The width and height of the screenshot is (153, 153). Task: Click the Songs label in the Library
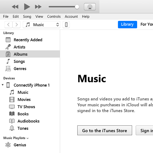click(x=19, y=62)
